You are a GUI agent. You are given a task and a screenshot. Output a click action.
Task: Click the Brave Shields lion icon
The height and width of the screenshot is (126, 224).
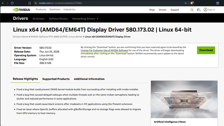tap(192, 3)
